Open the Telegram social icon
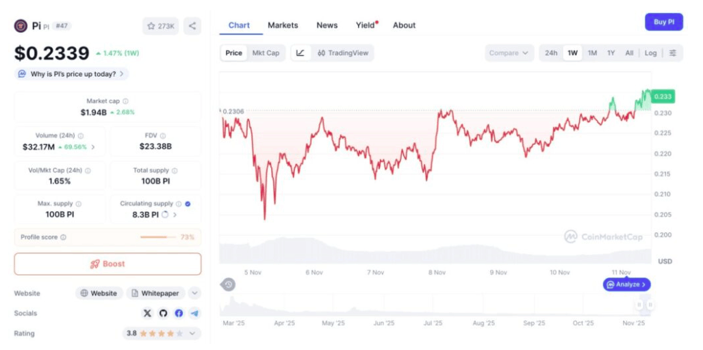 (x=194, y=313)
